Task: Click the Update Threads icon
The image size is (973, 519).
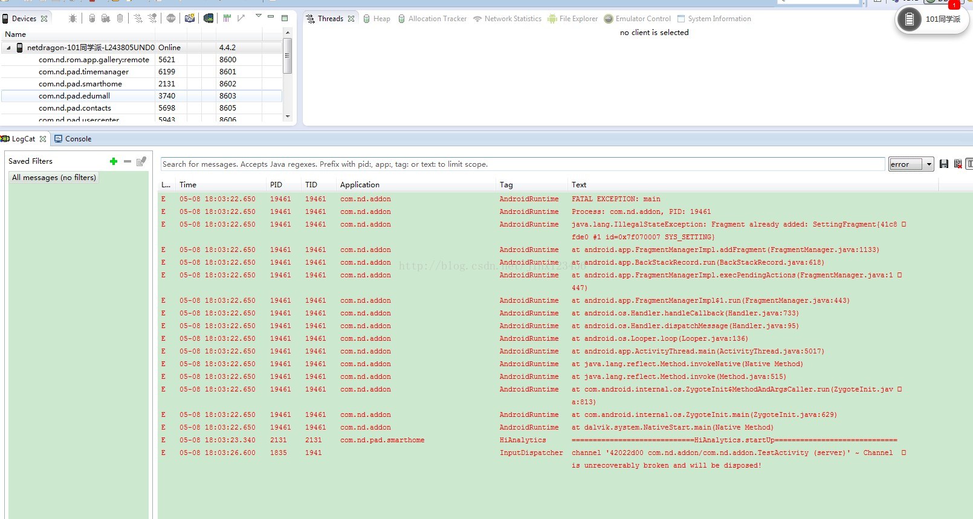Action: [138, 18]
